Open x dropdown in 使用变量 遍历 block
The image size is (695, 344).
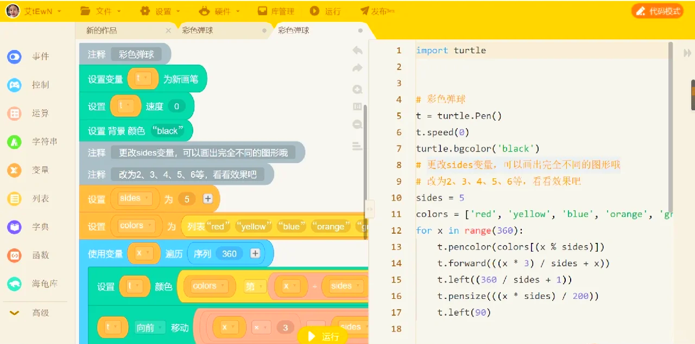pyautogui.click(x=143, y=253)
